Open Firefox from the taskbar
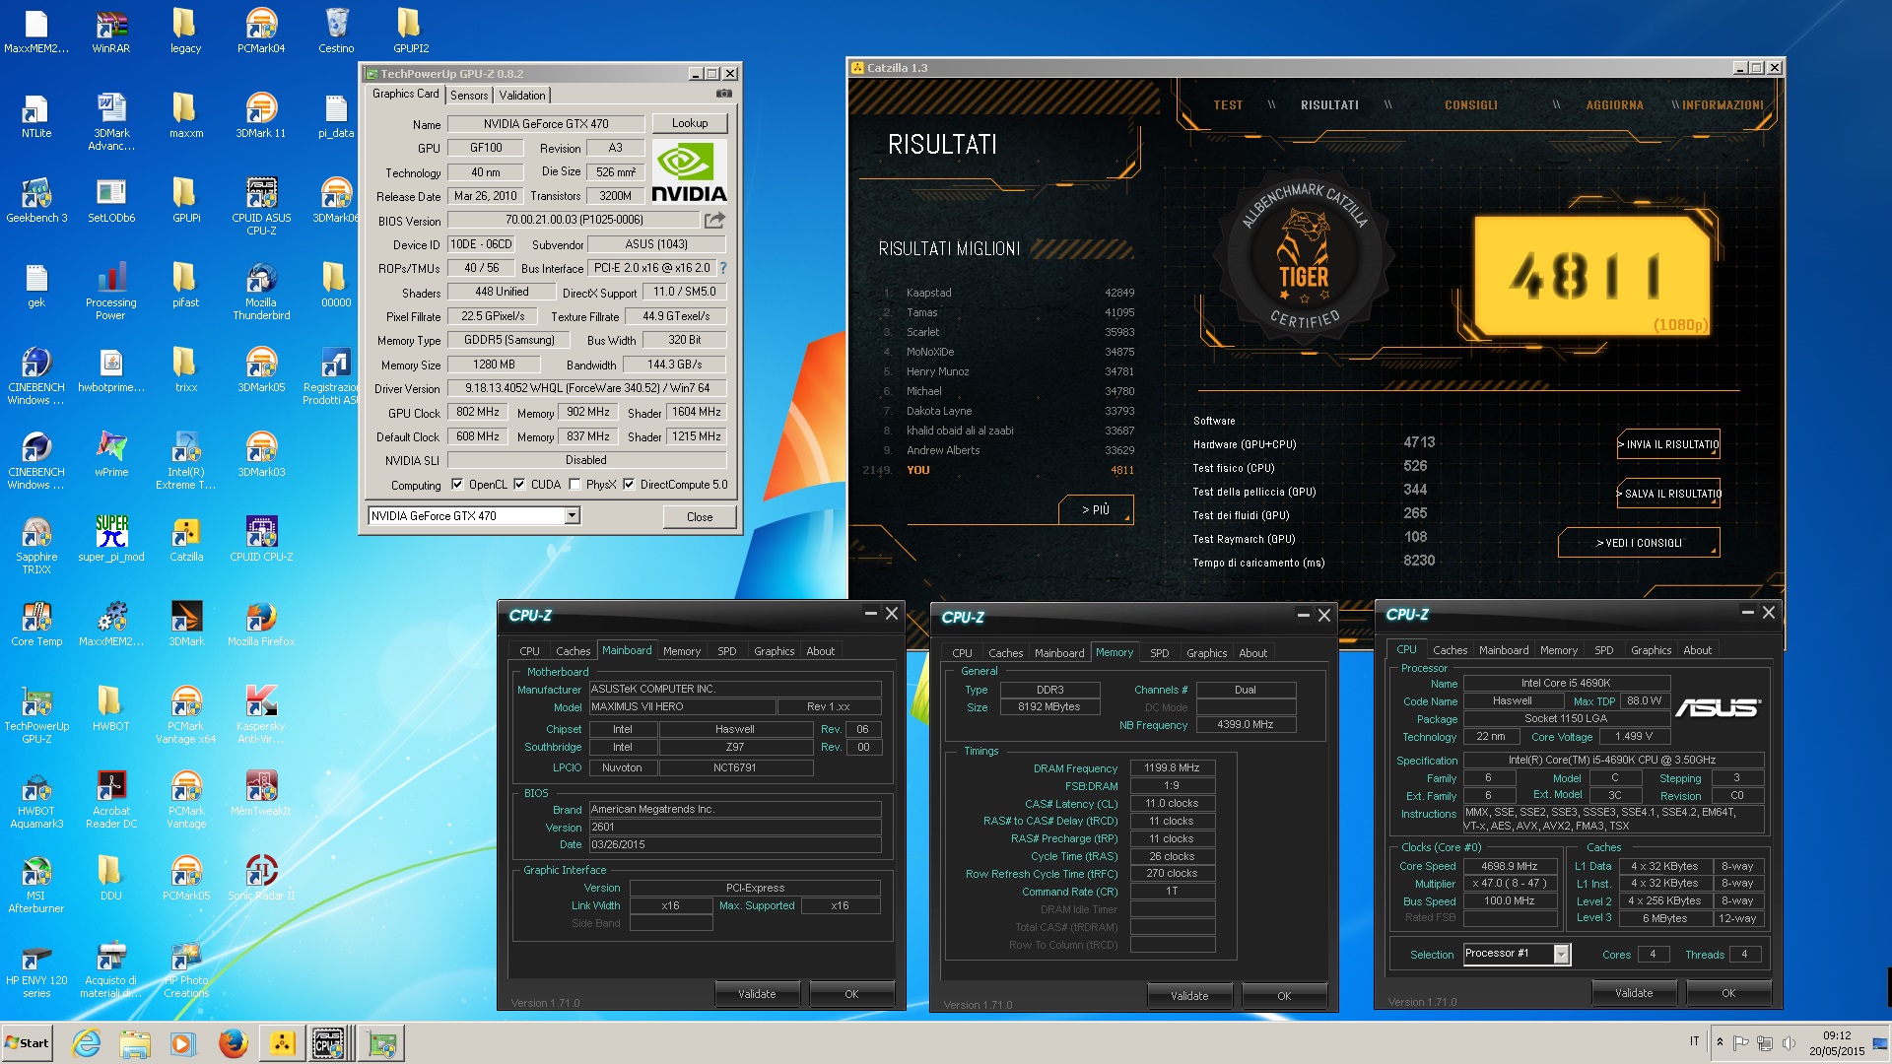 click(233, 1042)
